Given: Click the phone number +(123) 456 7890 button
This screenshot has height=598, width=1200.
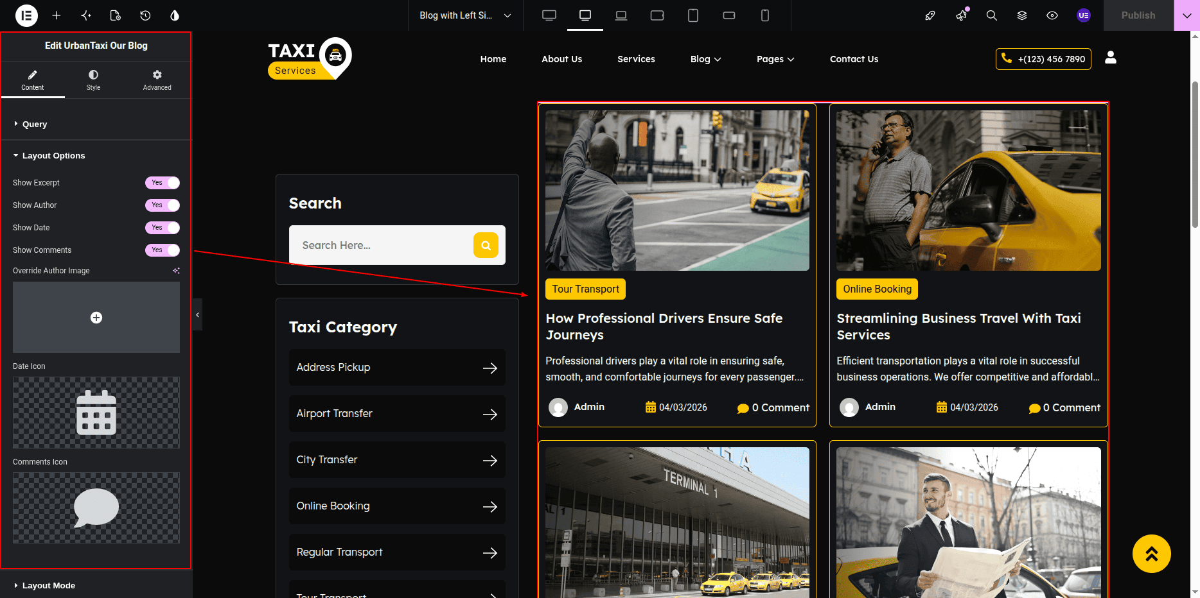Looking at the screenshot, I should pyautogui.click(x=1043, y=59).
